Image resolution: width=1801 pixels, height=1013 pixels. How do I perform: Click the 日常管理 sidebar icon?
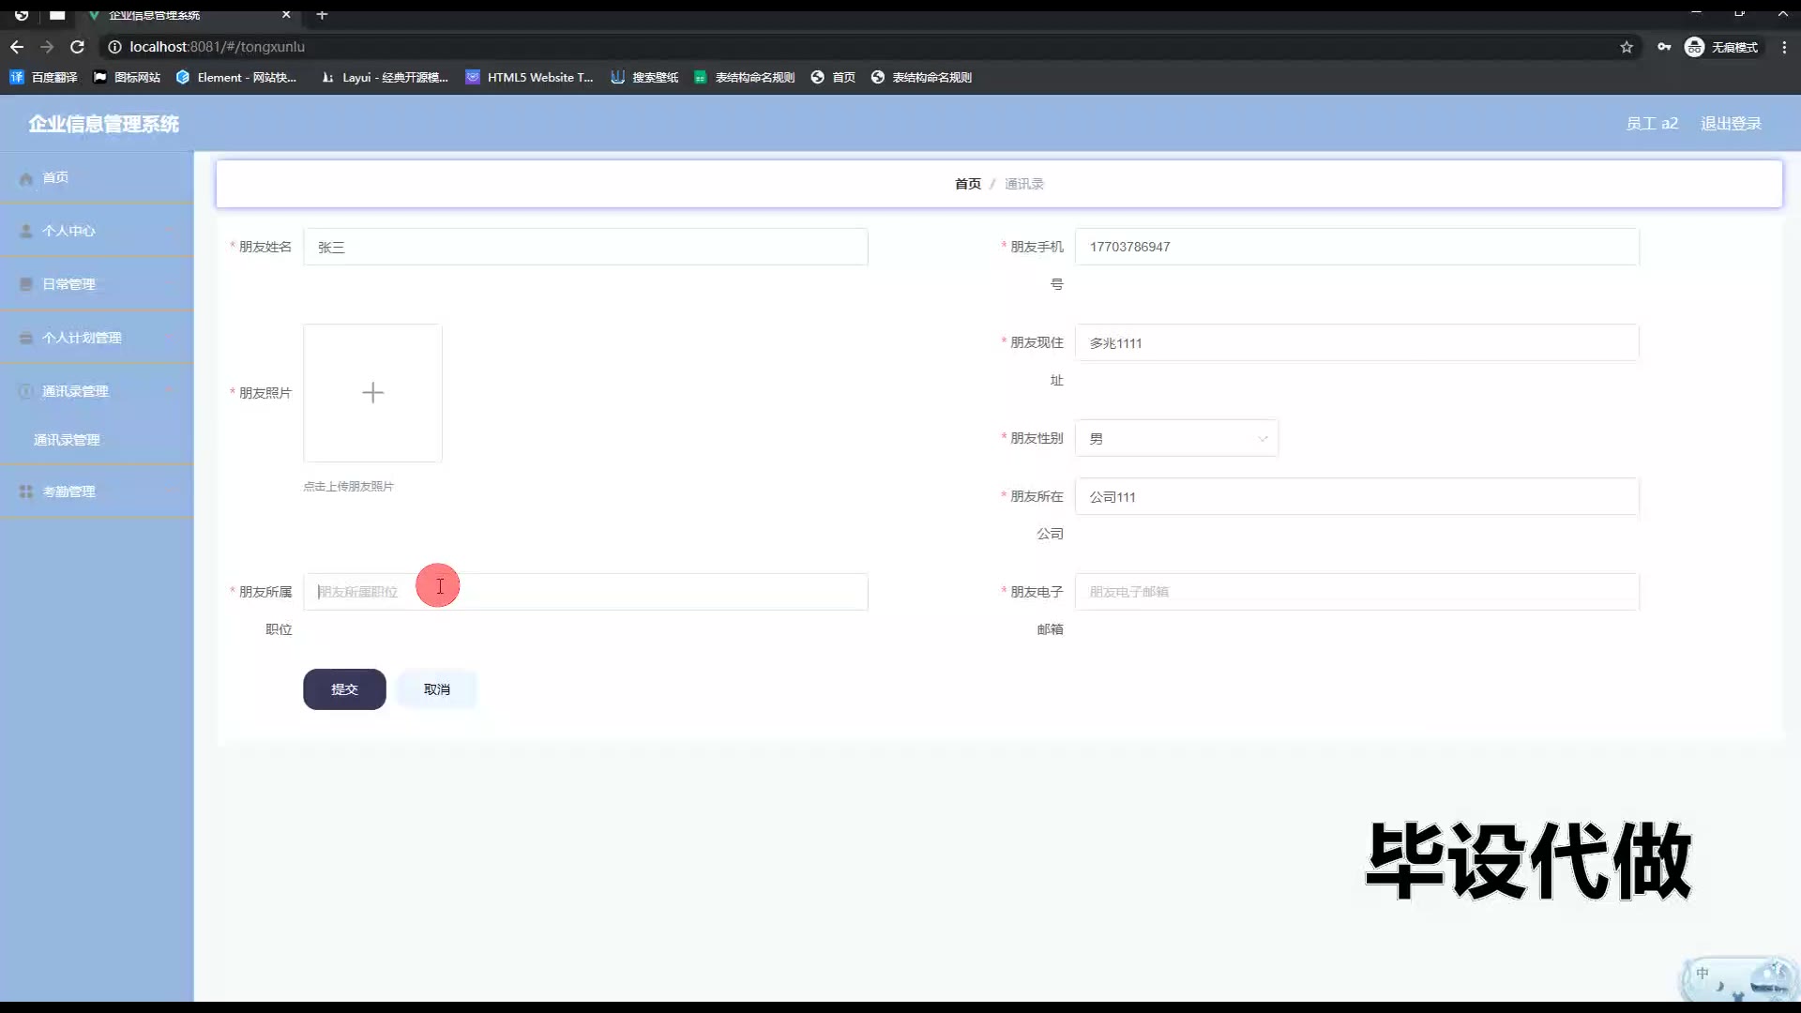click(x=26, y=284)
